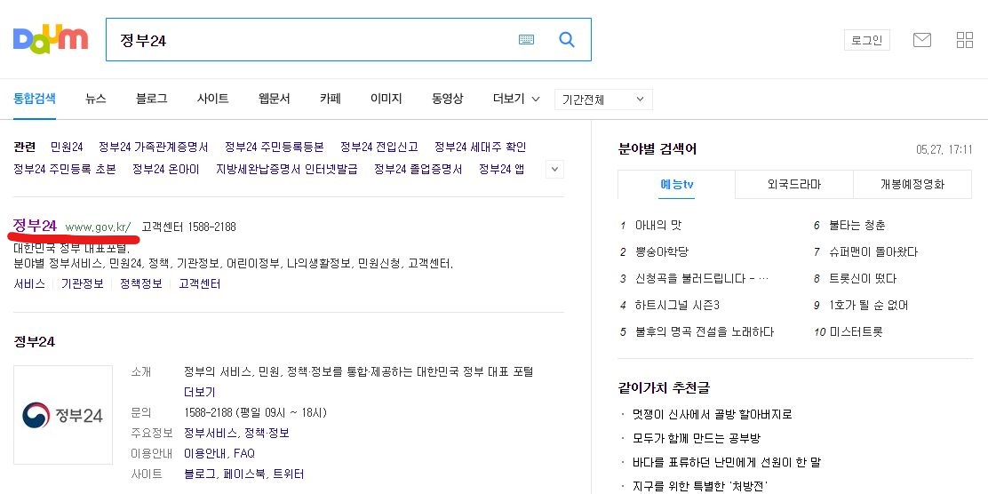Open the virtual keyboard icon in search box
Screen dimensions: 988x494
(x=526, y=40)
